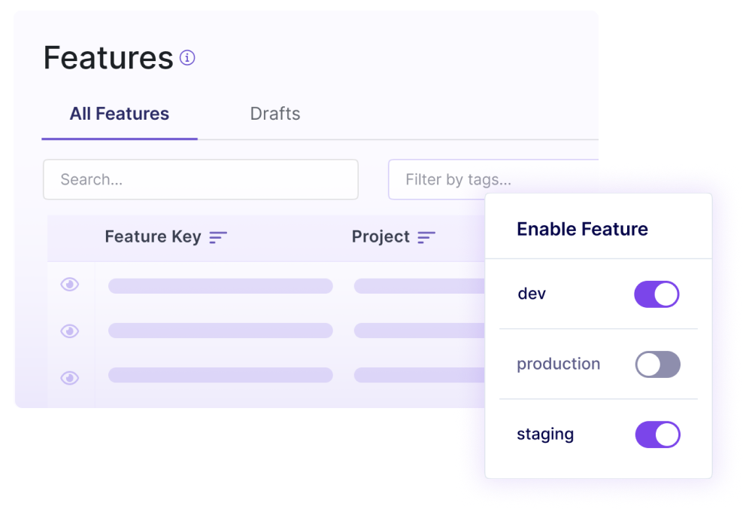
Task: Sort the table by Project
Action: point(426,236)
